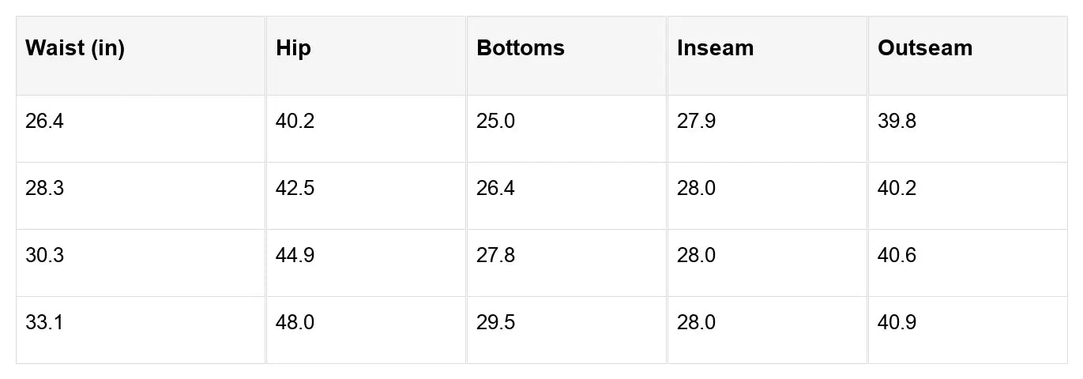Viewport: 1083px width, 379px height.
Task: Click the 40.2 value in Outseam column
Action: click(x=897, y=189)
